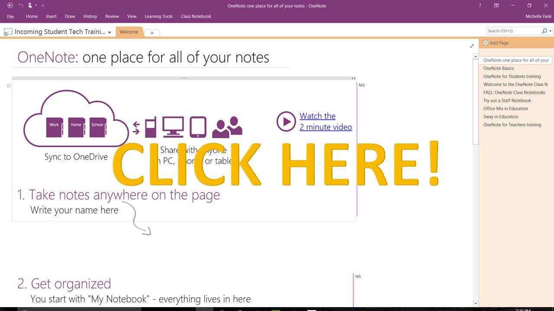Switch to the Home ribbon tab

(32, 16)
